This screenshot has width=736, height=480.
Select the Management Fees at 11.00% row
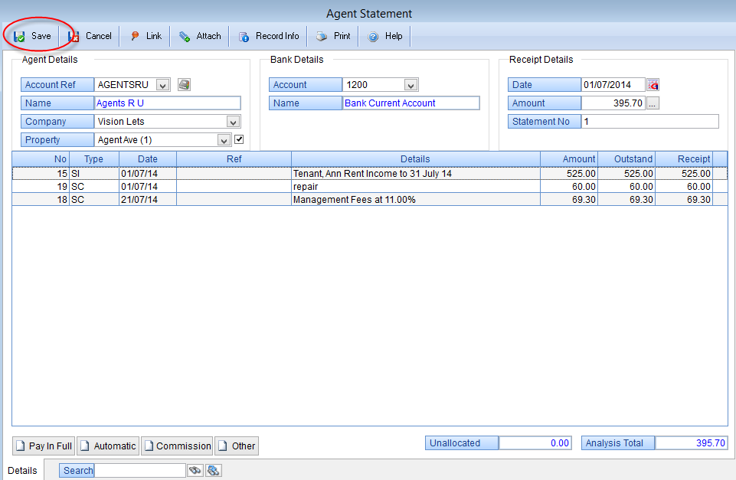(370, 200)
